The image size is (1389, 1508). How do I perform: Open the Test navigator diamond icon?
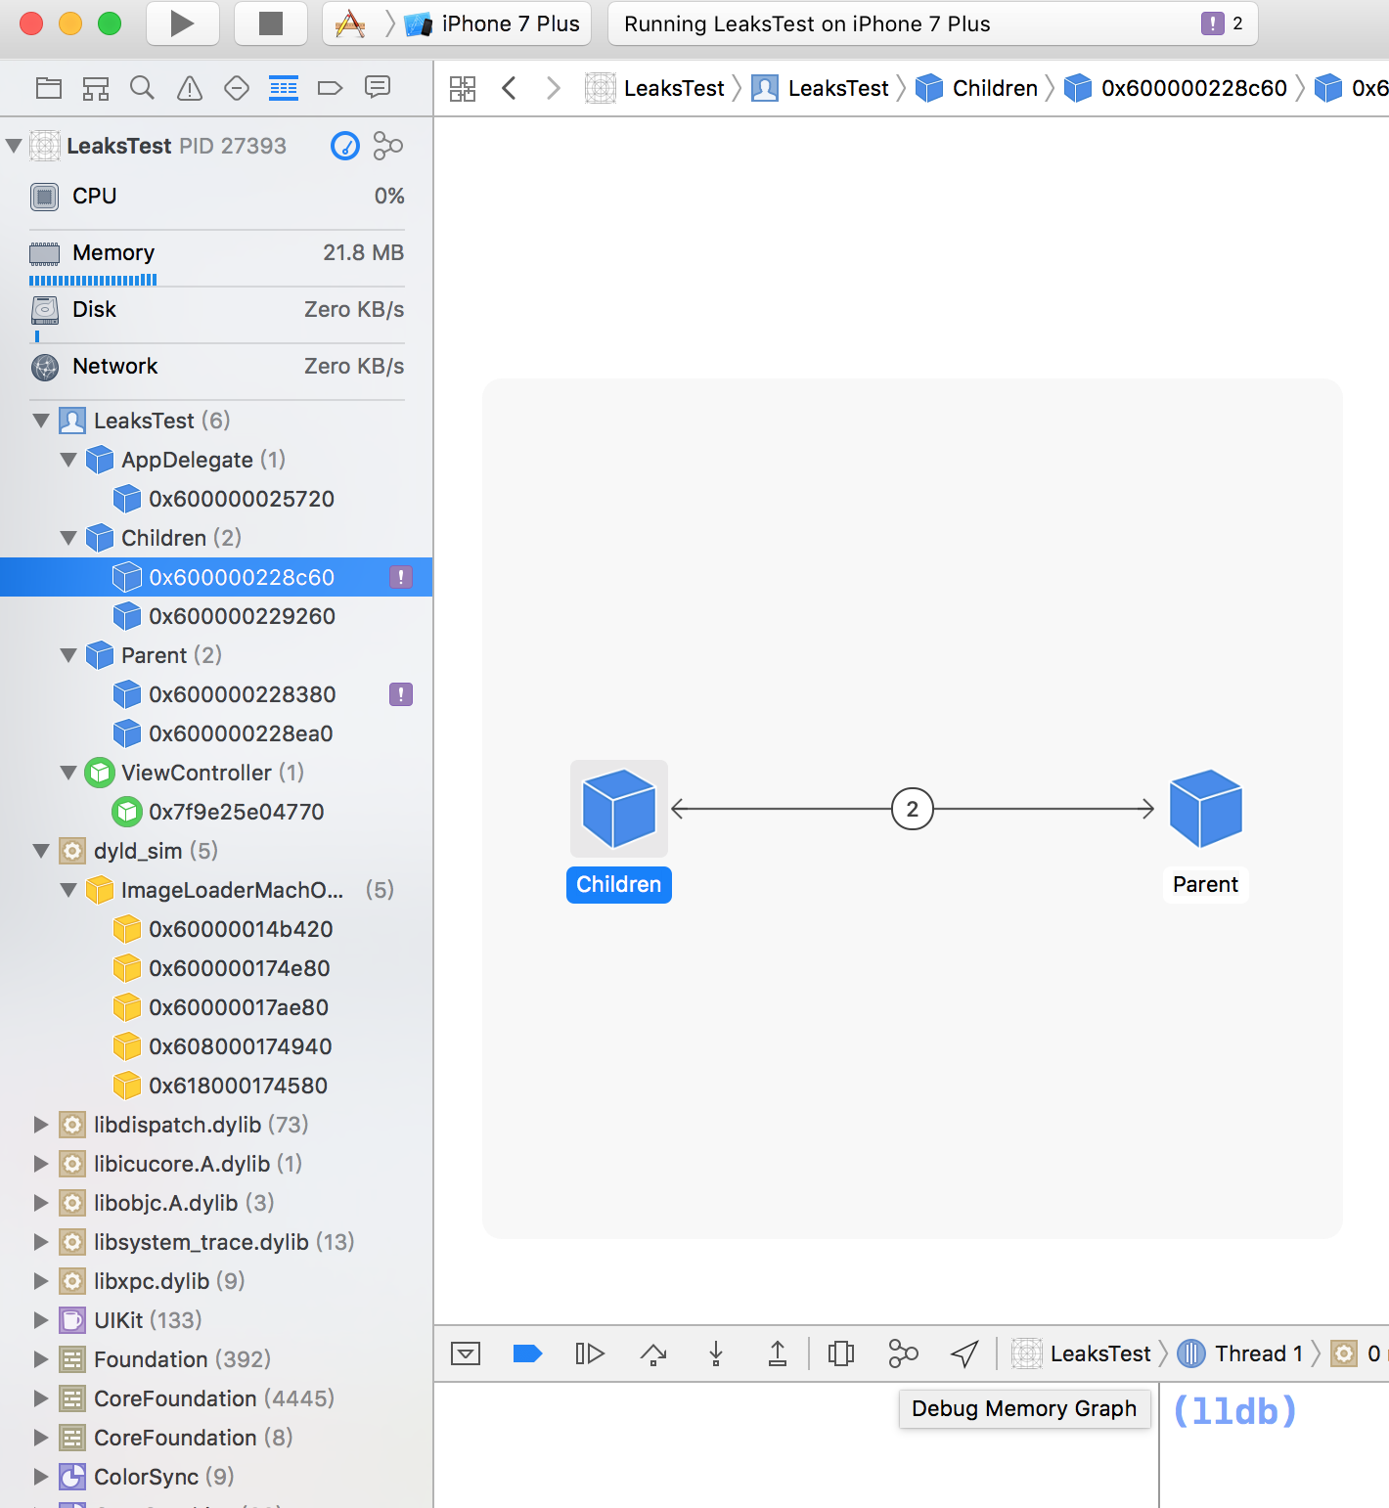coord(237,89)
